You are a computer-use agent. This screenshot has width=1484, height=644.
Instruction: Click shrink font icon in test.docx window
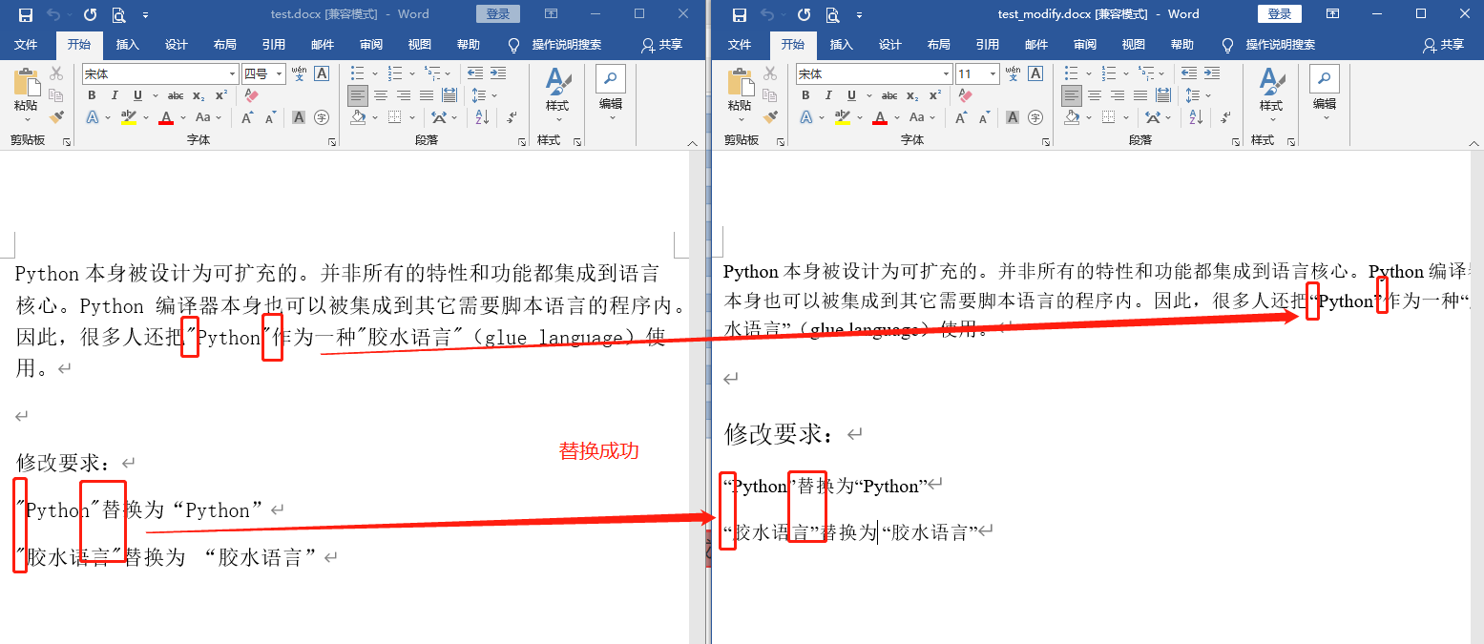pyautogui.click(x=270, y=117)
